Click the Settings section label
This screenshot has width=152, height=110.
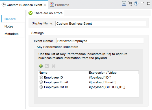37,33
